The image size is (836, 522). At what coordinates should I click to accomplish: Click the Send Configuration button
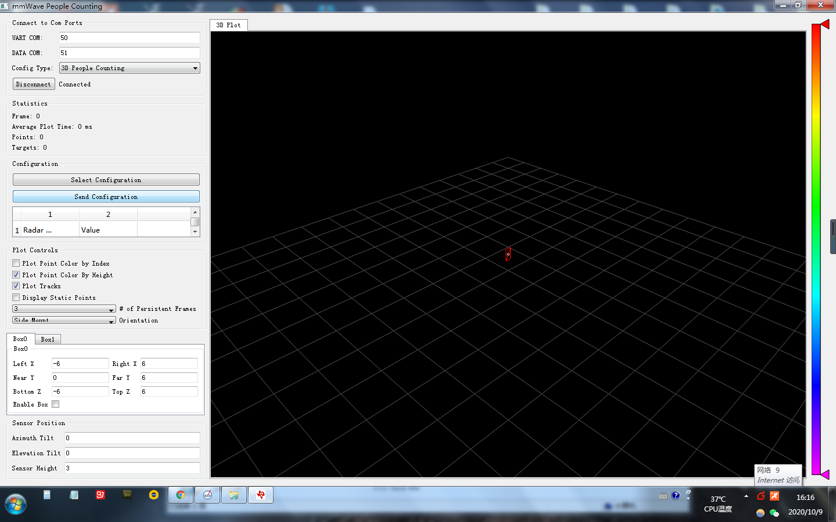point(106,197)
